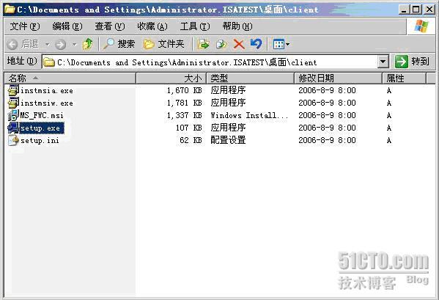Click the blue Undo arrow icon
The width and height of the screenshot is (439, 300).
256,44
